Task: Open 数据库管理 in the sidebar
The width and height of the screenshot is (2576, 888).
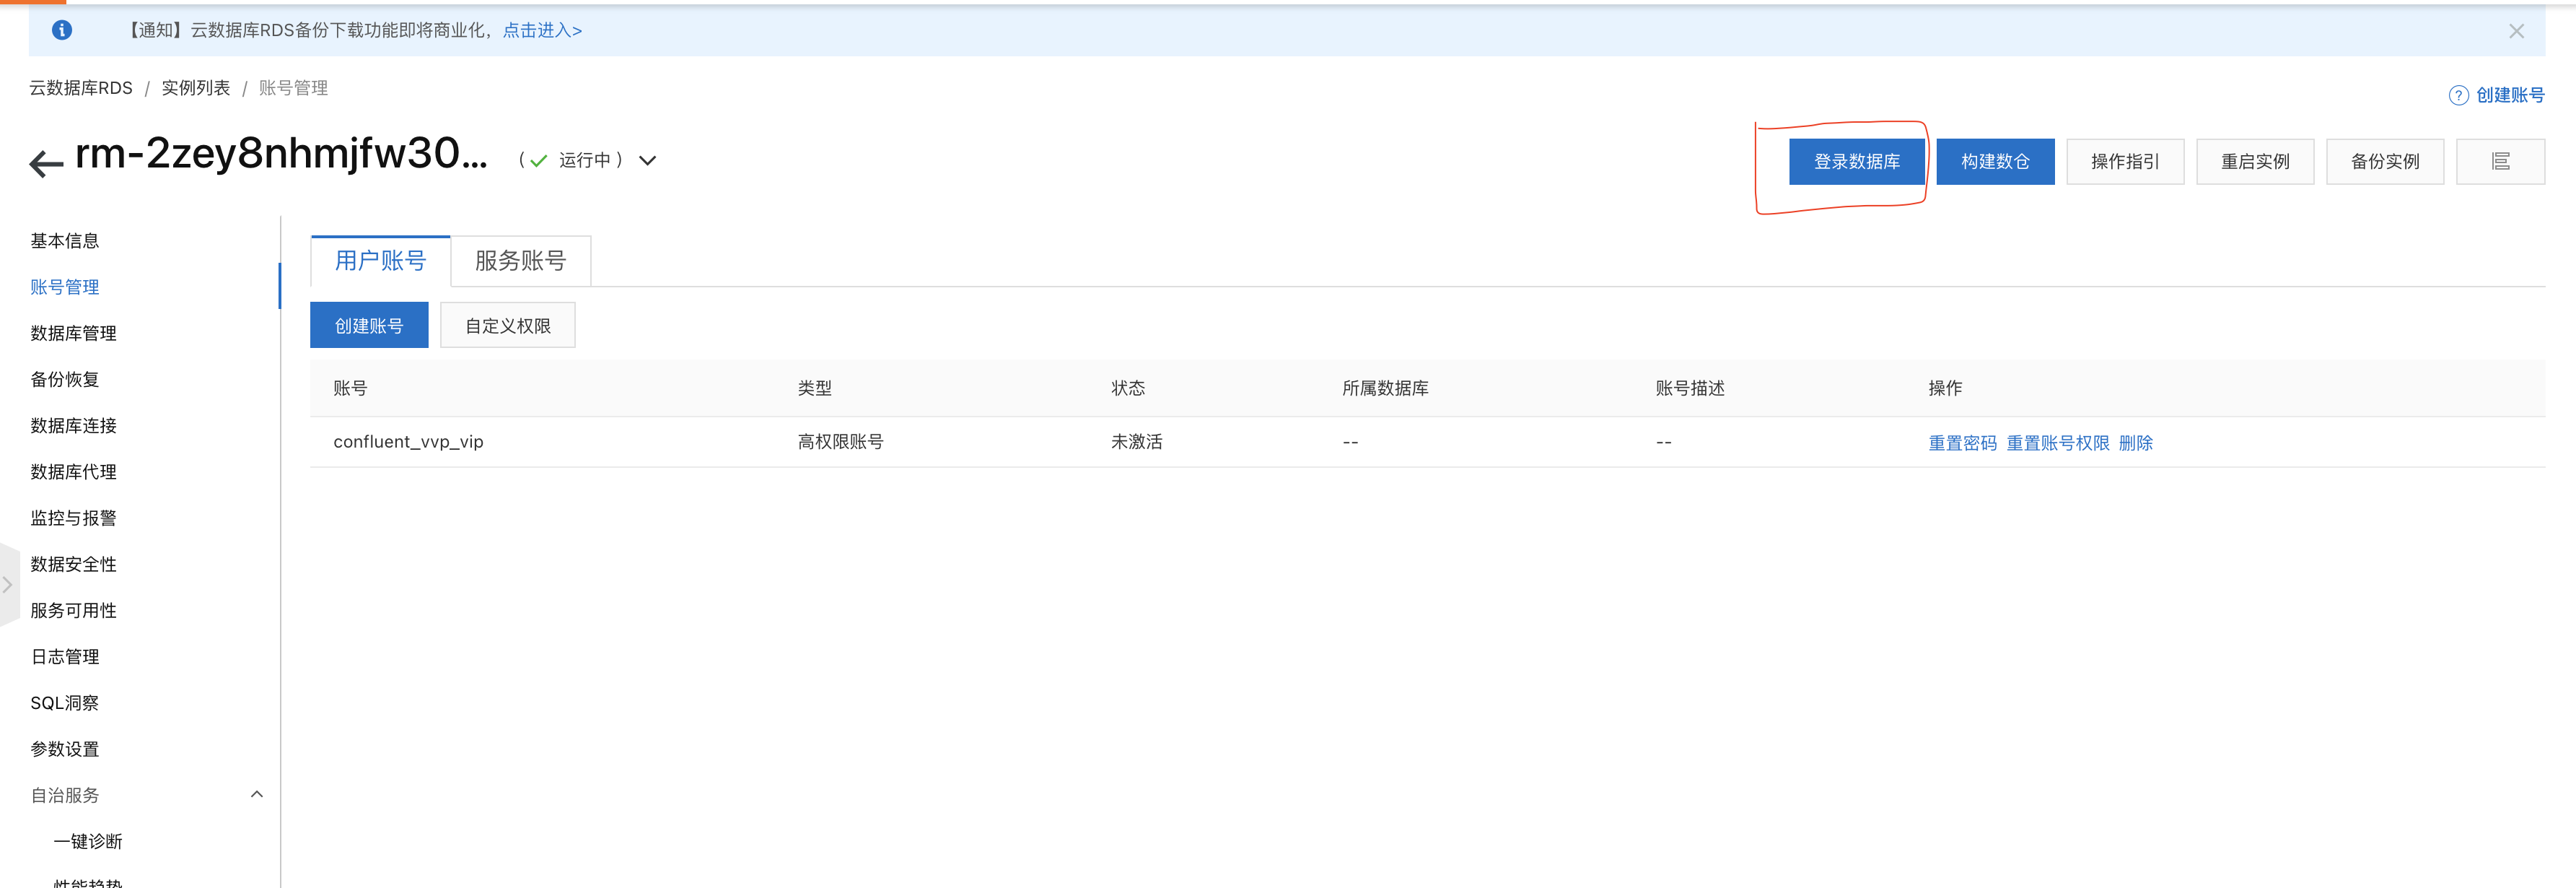Action: 73,333
